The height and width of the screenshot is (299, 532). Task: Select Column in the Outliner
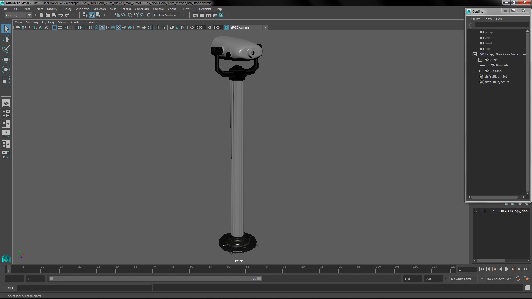click(x=496, y=71)
